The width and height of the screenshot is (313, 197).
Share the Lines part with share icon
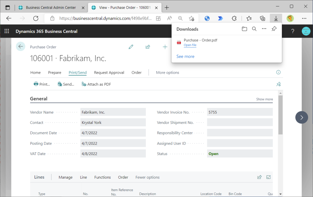tap(259, 177)
